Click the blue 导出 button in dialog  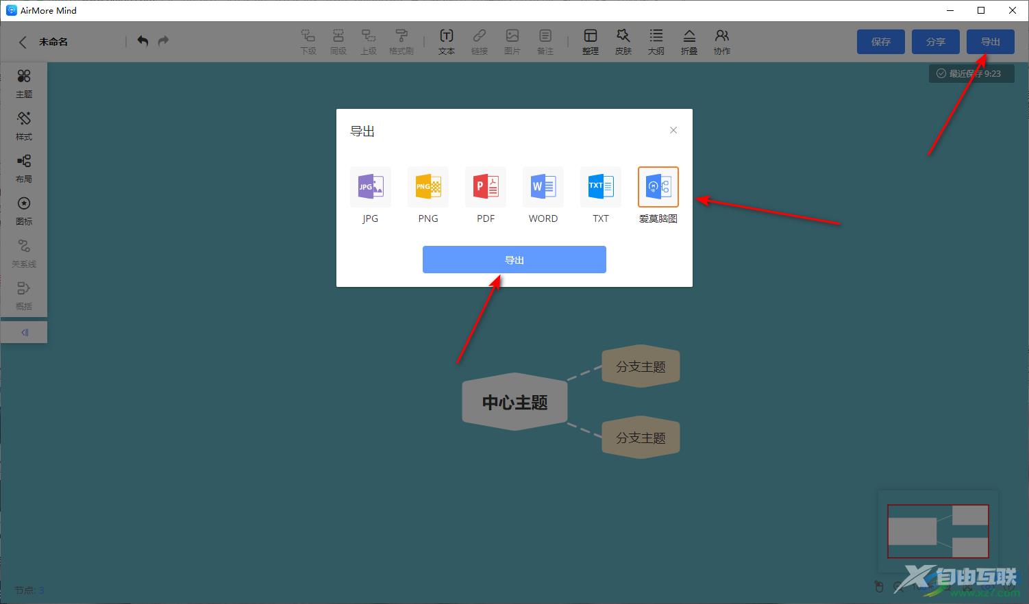514,260
